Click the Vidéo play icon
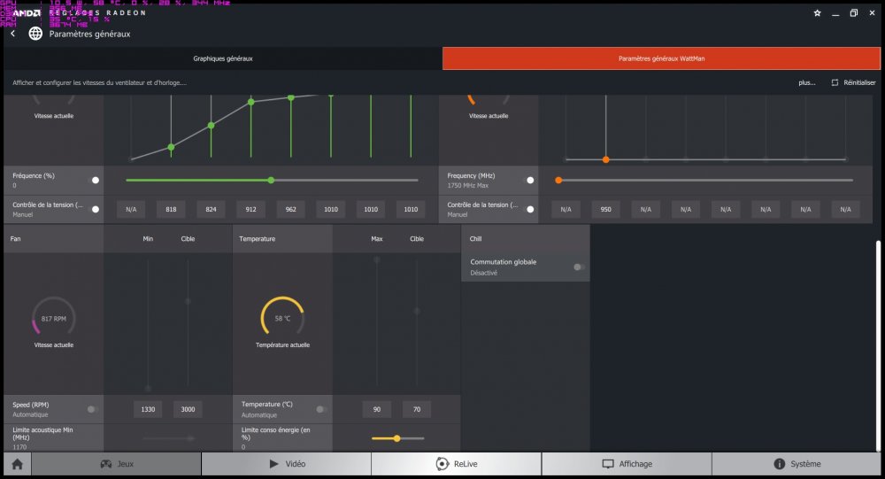 [x=273, y=464]
